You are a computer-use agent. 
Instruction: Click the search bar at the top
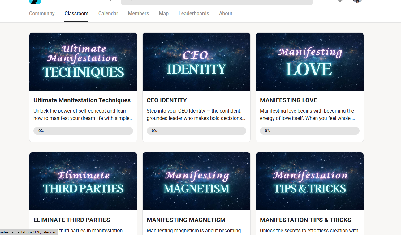(217, 2)
